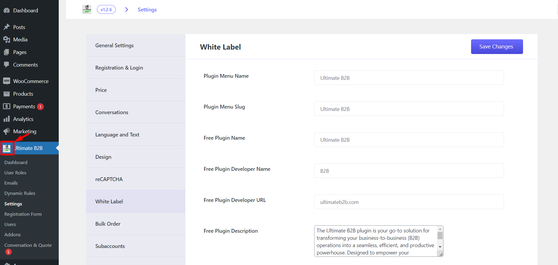Viewport: 558px width, 265px height.
Task: Click the description textarea scroll up arrow
Action: [440, 229]
